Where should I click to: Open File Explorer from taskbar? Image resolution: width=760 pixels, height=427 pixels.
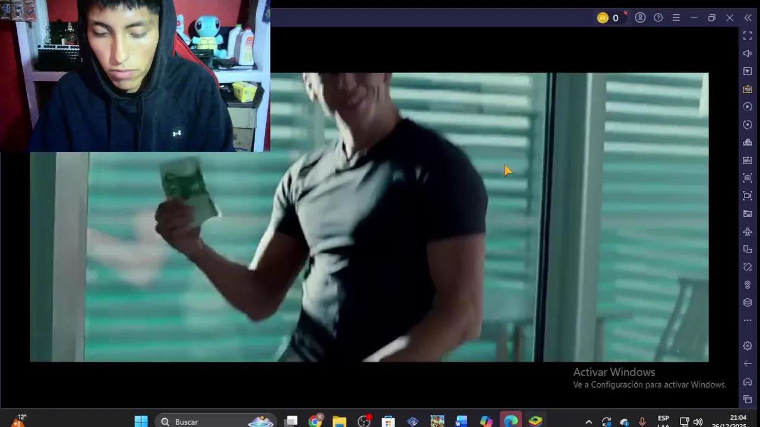[340, 422]
